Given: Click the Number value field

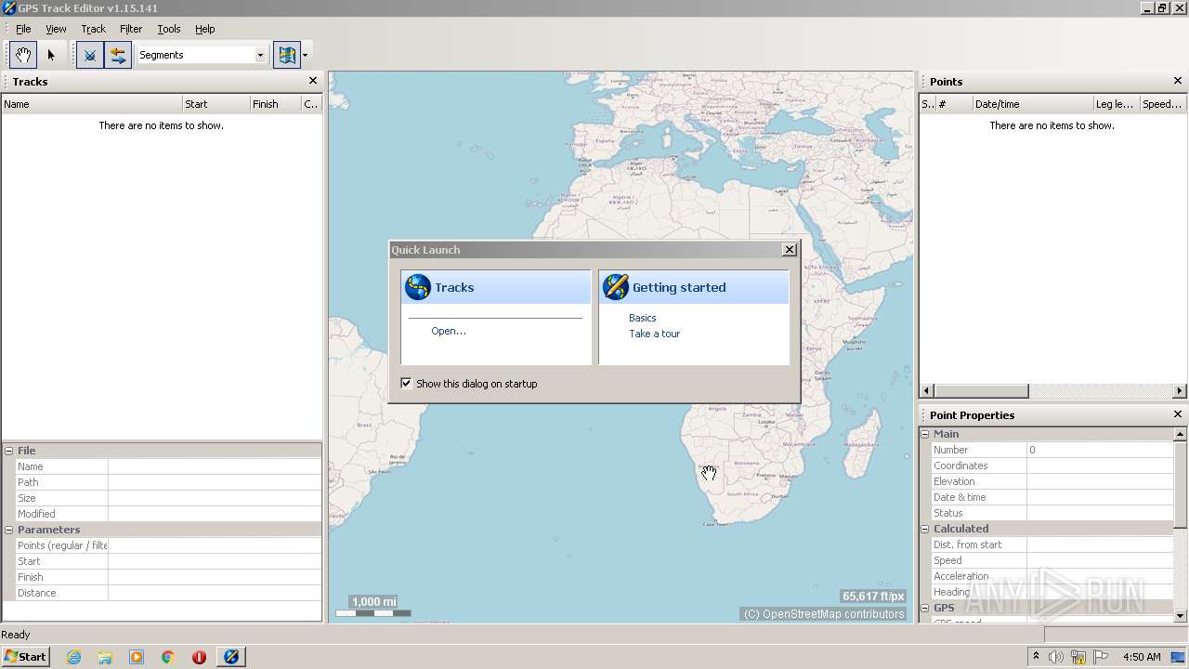Looking at the screenshot, I should (1100, 450).
